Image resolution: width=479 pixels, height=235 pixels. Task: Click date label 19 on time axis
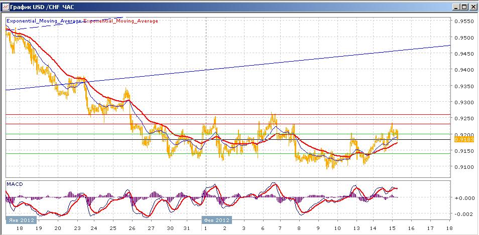(39, 228)
